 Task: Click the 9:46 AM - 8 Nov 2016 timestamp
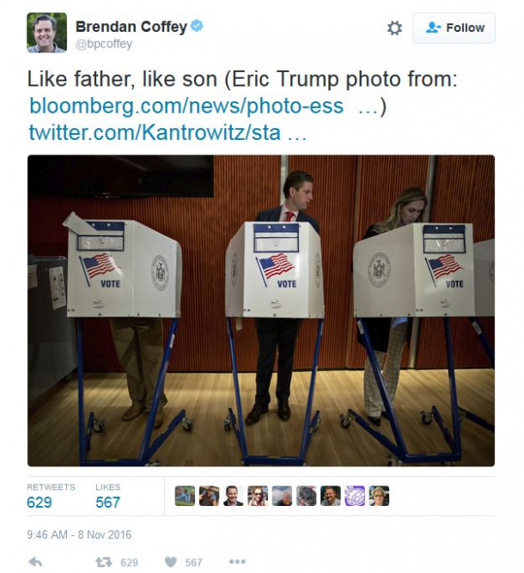click(79, 534)
